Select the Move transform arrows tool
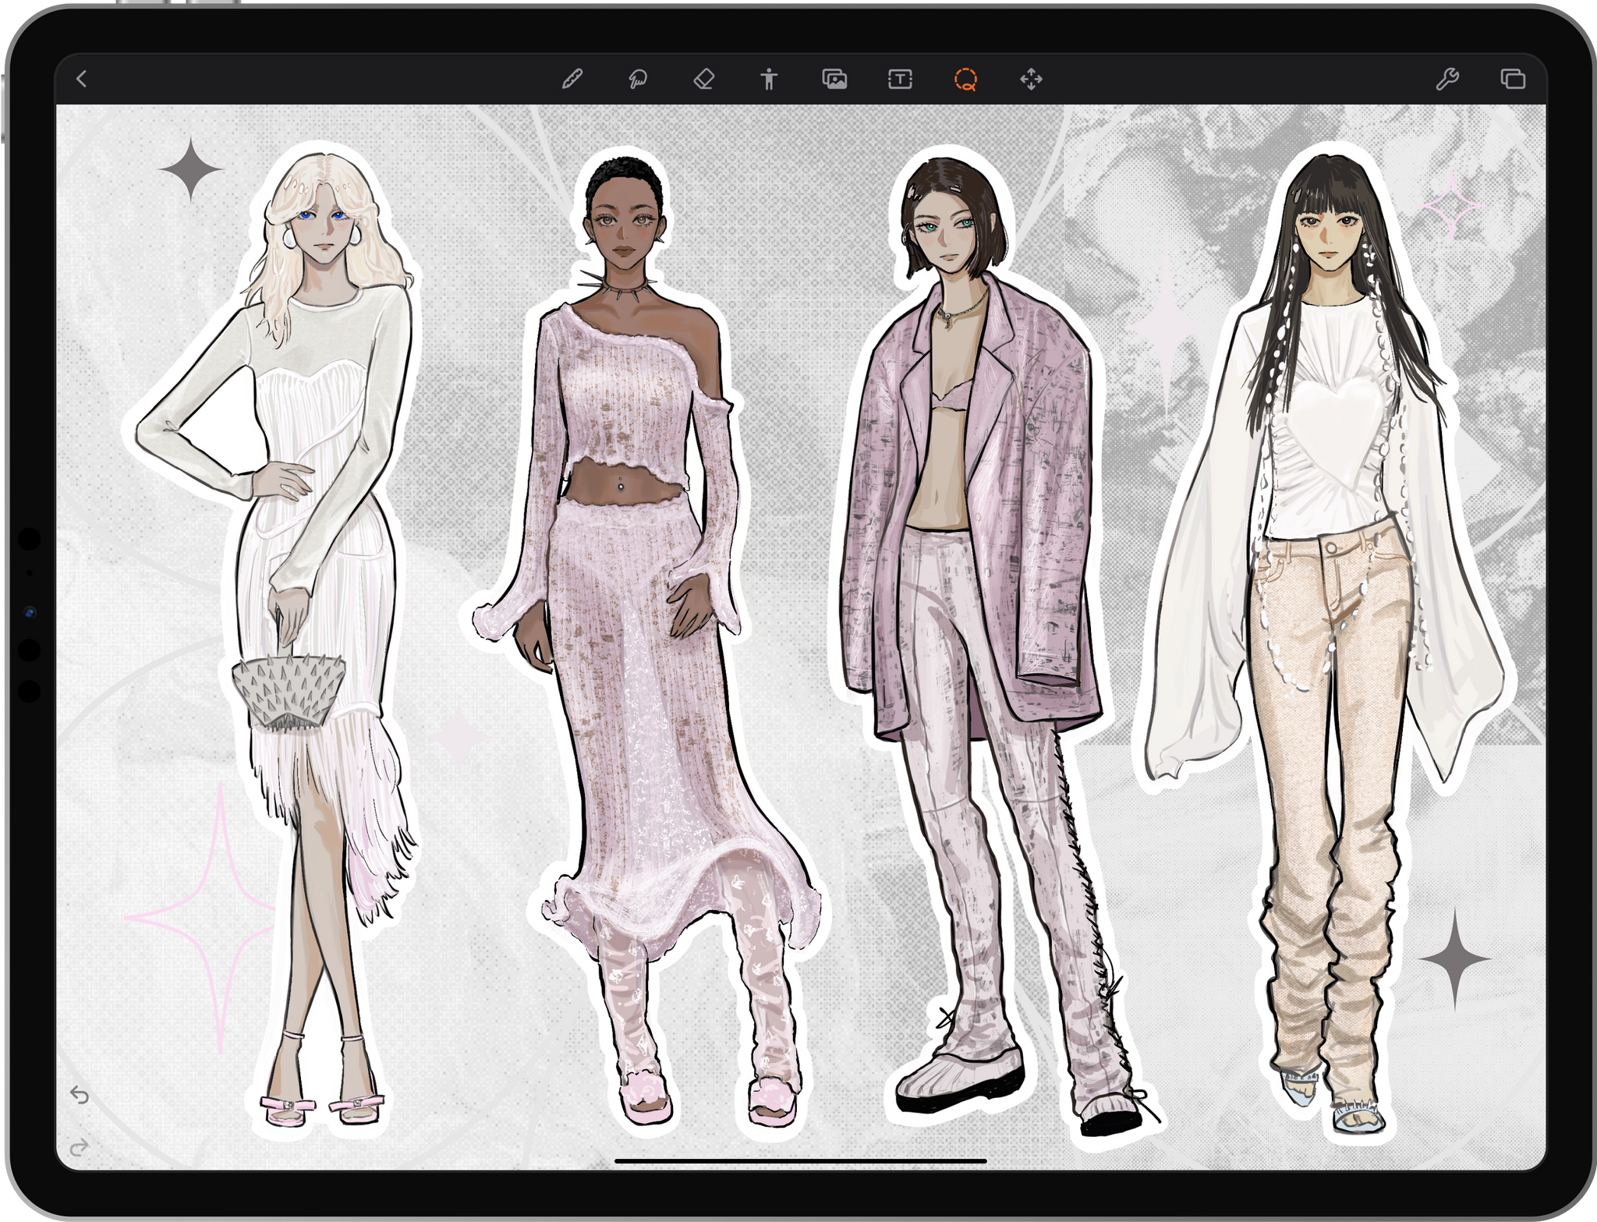This screenshot has height=1222, width=1597. point(1031,79)
